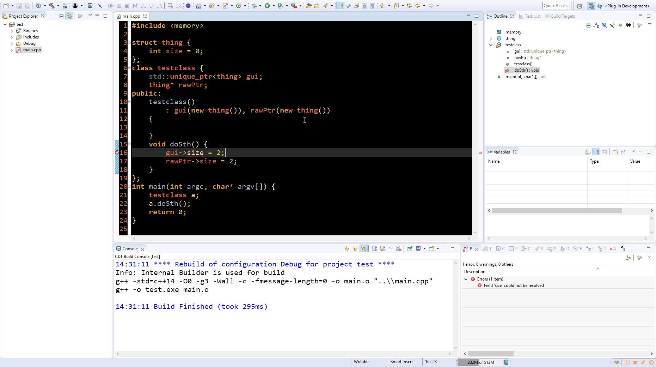Click the Name column header in Variables
The height and width of the screenshot is (367, 656).
click(537, 161)
